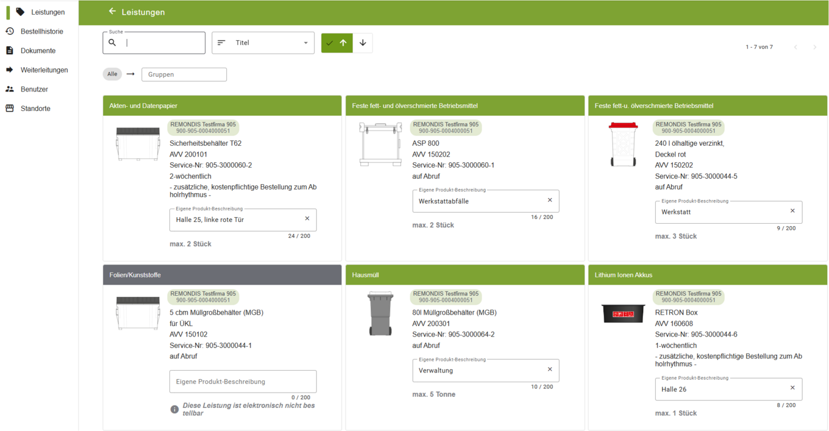Viewport: 829px width, 431px height.
Task: Click the empty Eigene Produkt-Beschreibung field in Folien/Kunststoffe
Action: (x=243, y=382)
